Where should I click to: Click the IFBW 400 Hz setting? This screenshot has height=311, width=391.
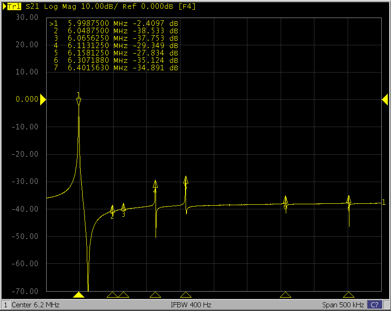[x=191, y=305]
